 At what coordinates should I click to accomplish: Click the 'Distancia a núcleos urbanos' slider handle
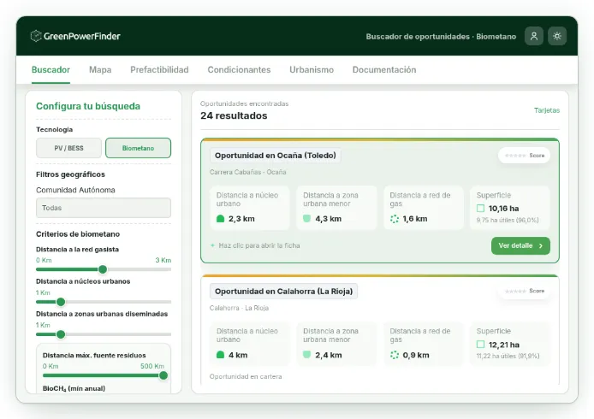[x=61, y=302]
